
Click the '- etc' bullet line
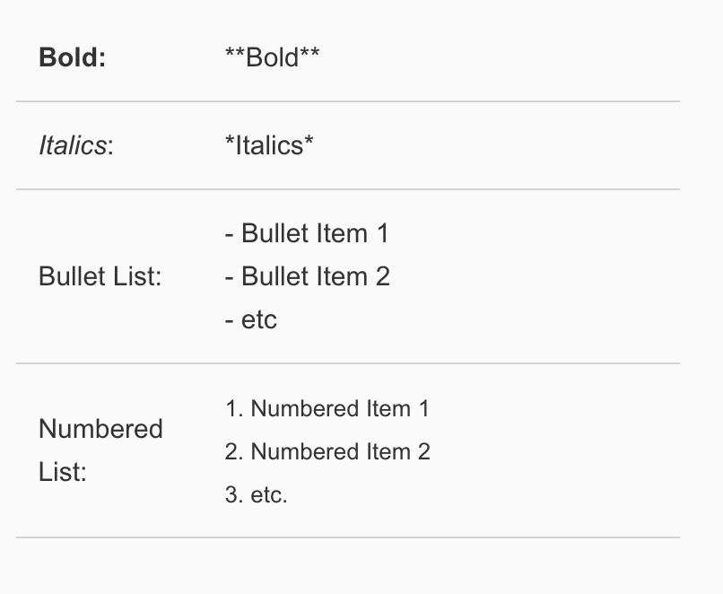click(x=251, y=319)
